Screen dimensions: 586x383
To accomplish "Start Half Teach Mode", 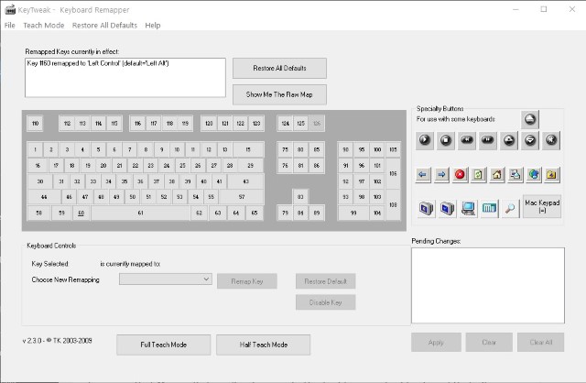I will (x=263, y=345).
